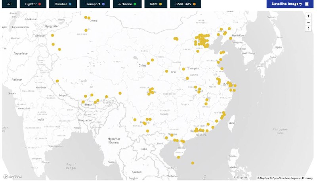This screenshot has width=317, height=184.
Task: Show all categories with All filter
Action: pos(9,4)
